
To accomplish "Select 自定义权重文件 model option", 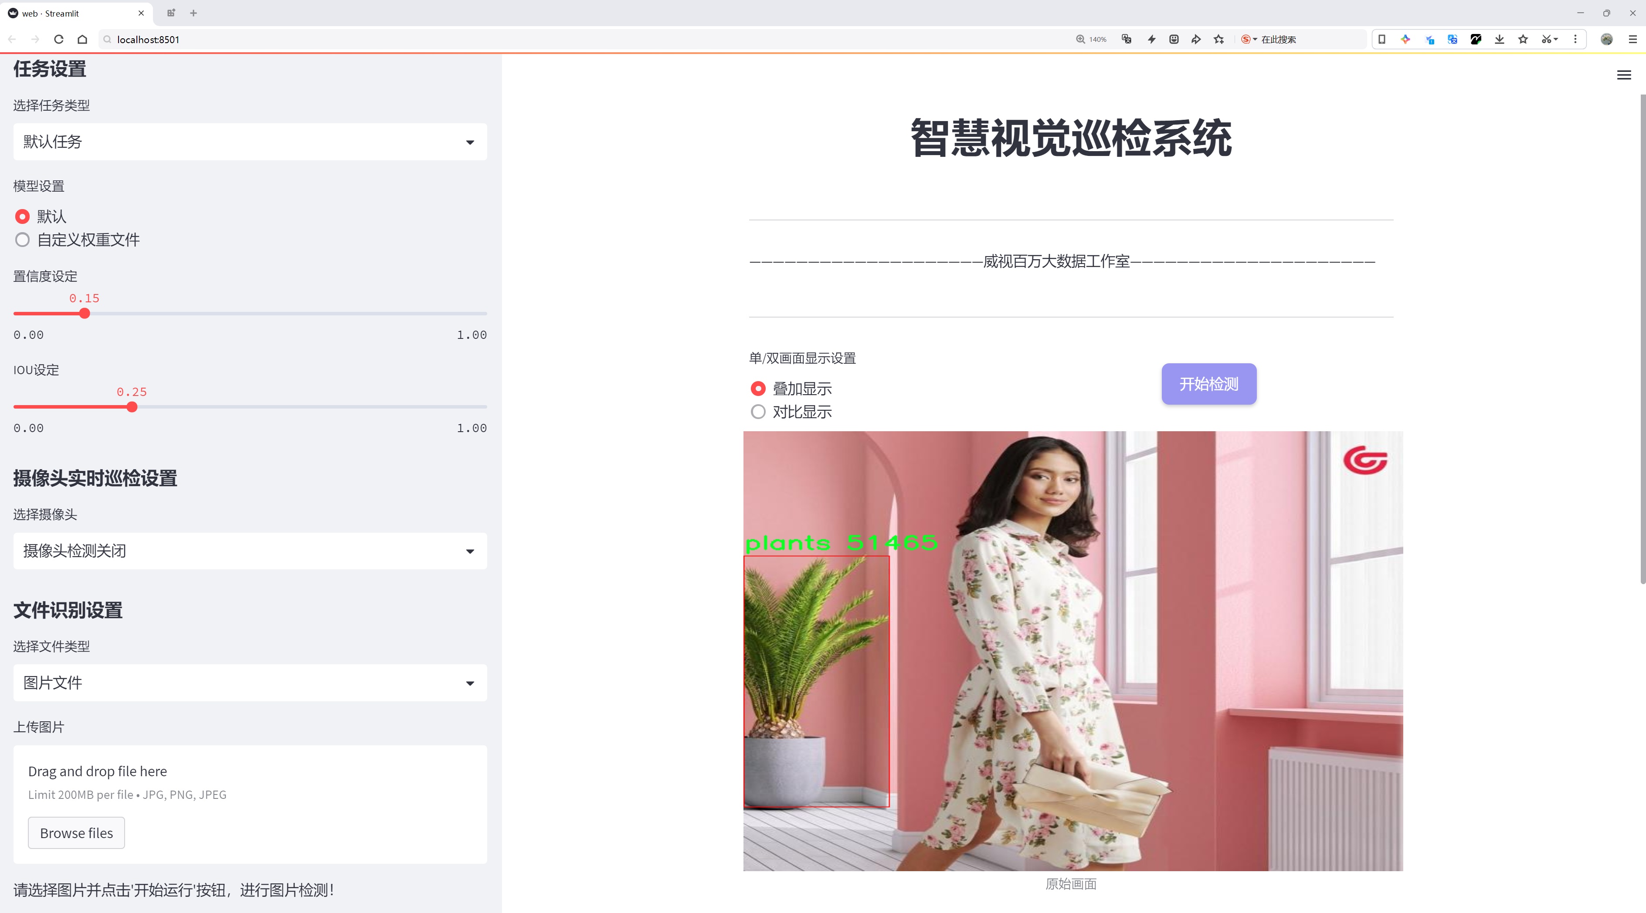I will click(x=22, y=240).
